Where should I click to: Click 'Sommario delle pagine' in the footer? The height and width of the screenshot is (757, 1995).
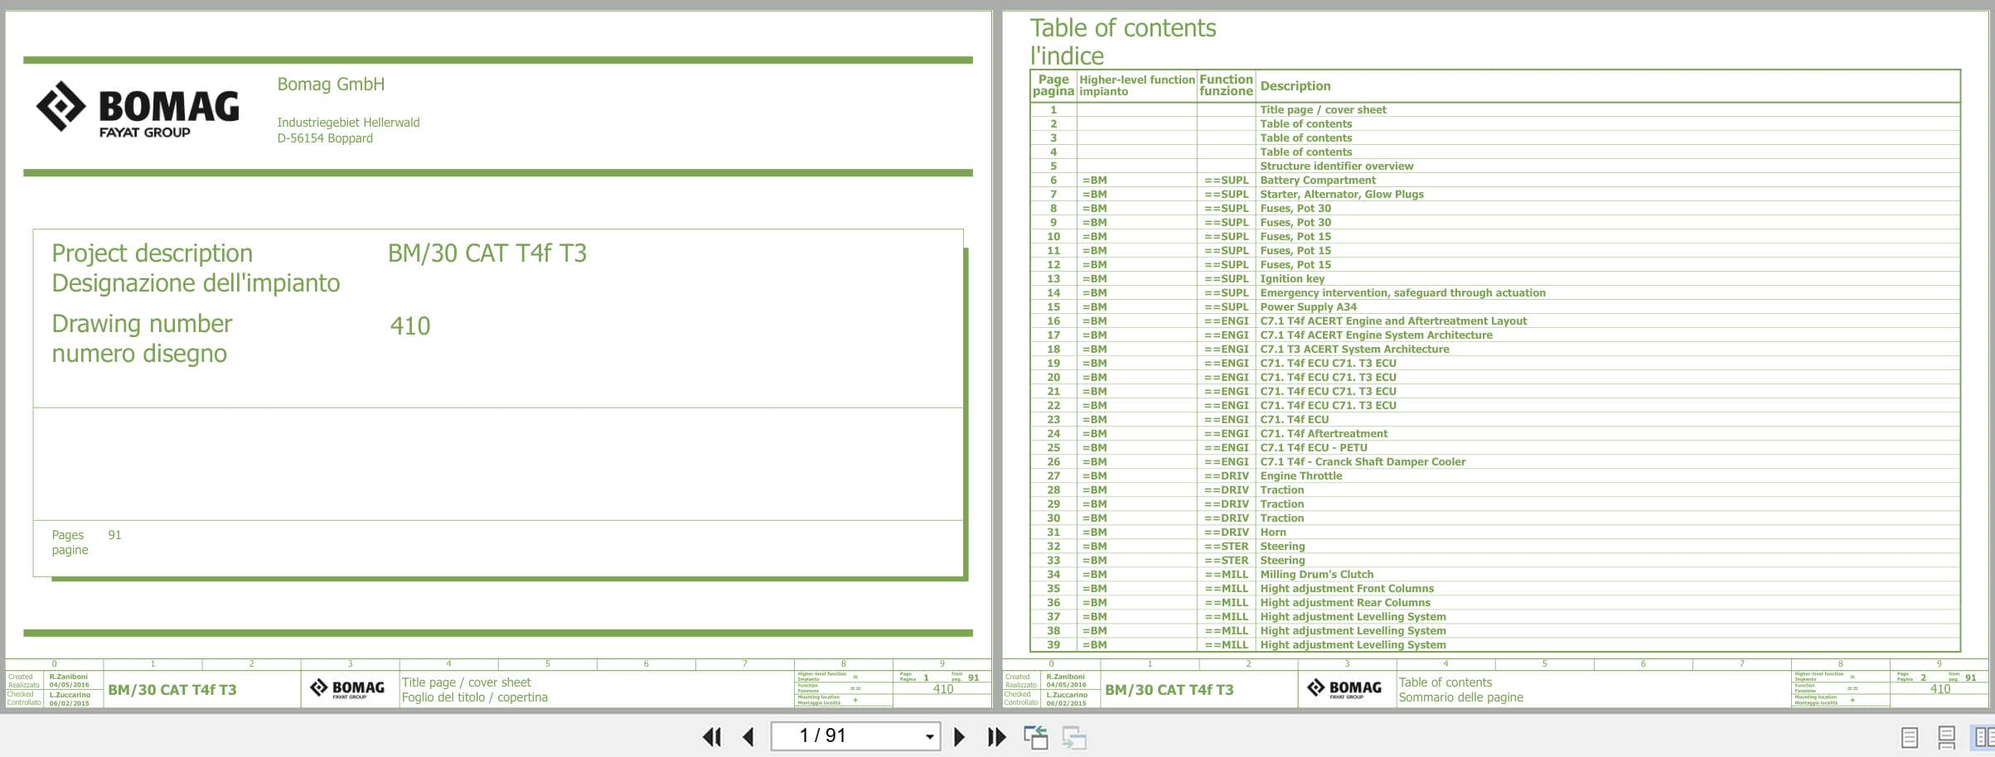click(1461, 697)
